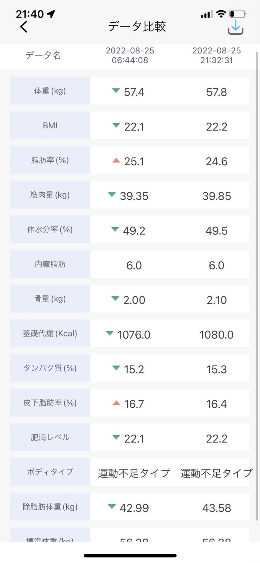Tap the back arrow icon
The height and width of the screenshot is (563, 260).
click(24, 27)
